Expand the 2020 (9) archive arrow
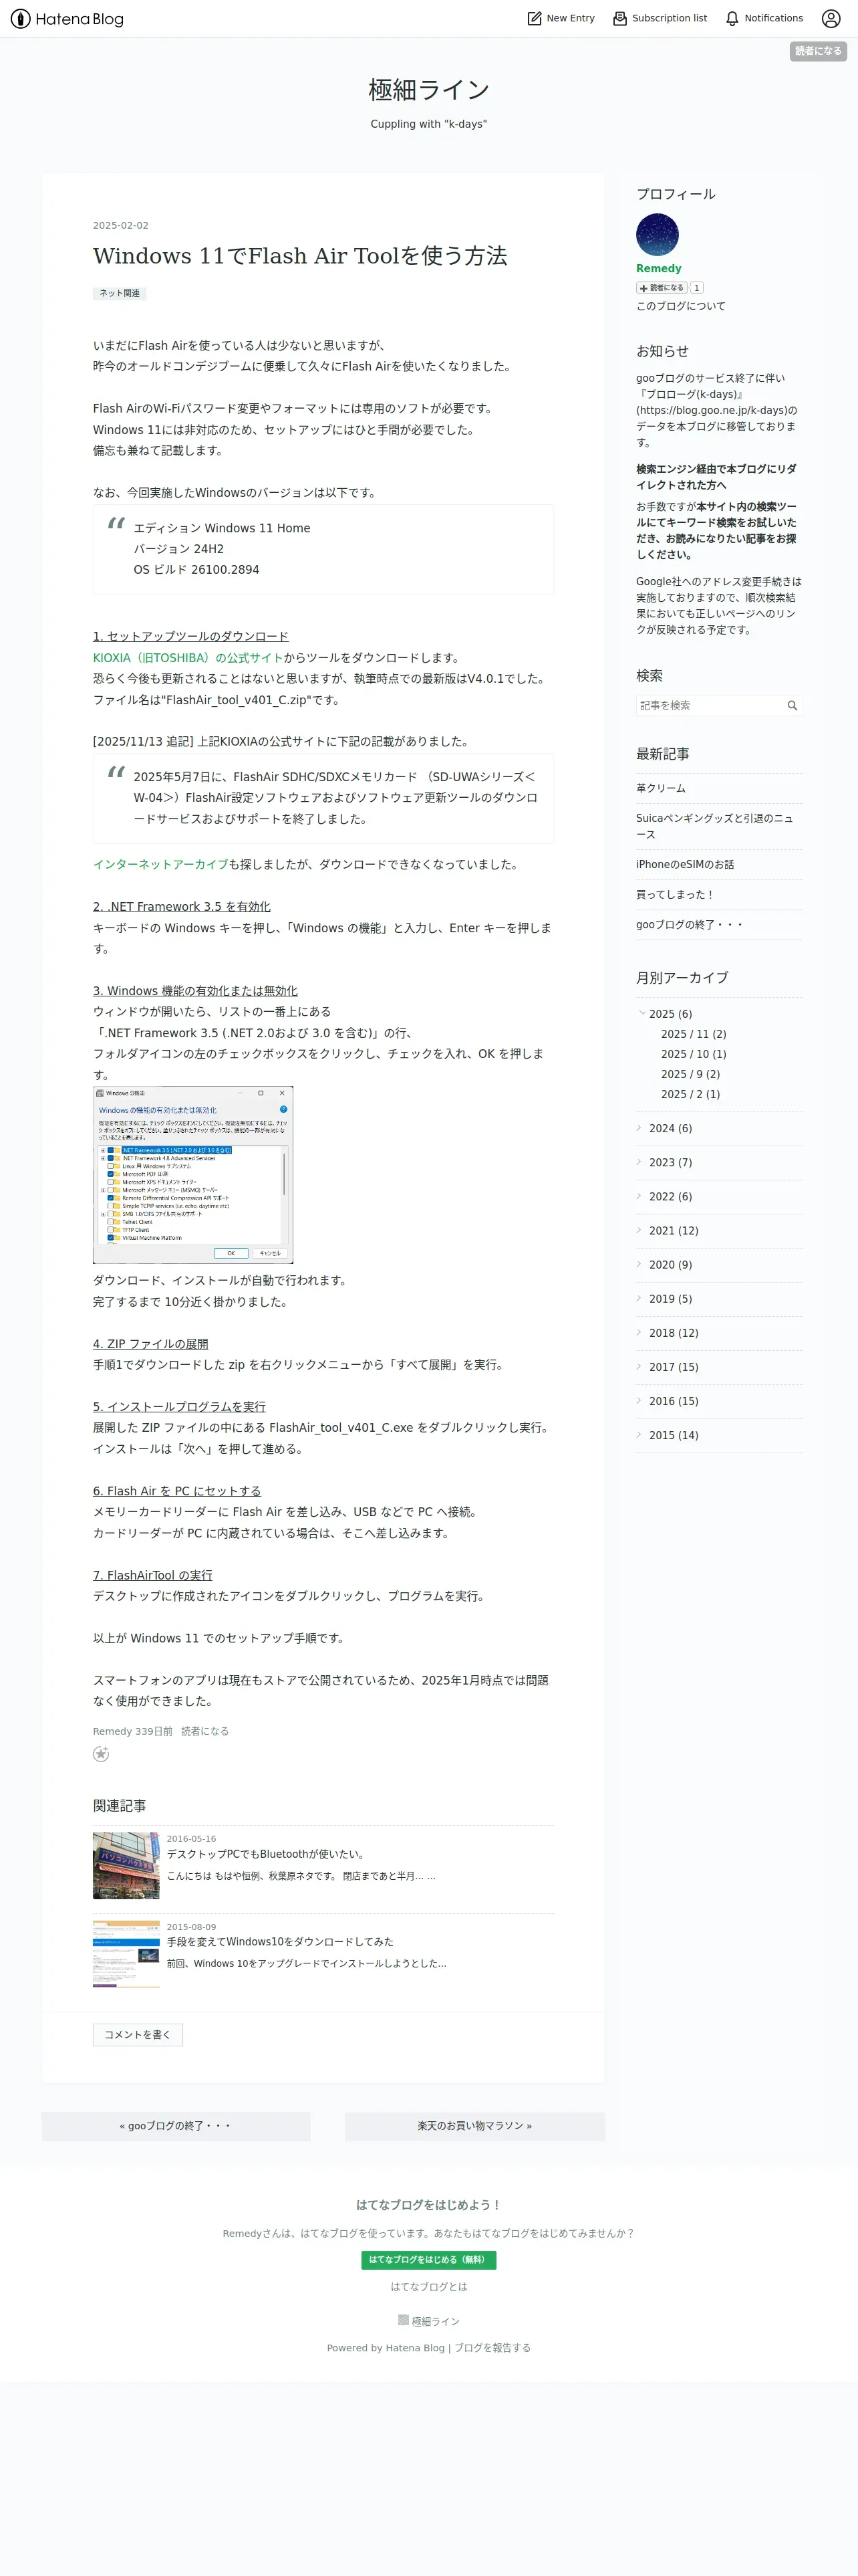 pyautogui.click(x=640, y=1264)
